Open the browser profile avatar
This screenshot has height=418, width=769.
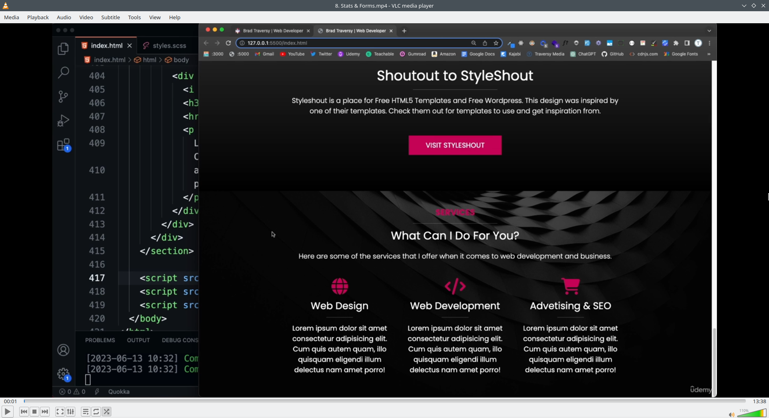click(x=698, y=43)
